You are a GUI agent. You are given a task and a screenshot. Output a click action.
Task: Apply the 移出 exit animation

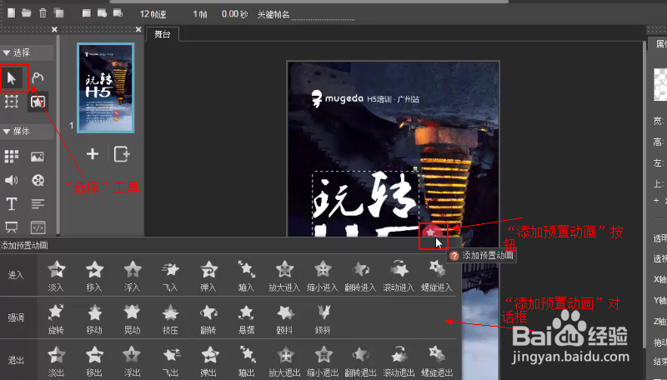tap(94, 362)
